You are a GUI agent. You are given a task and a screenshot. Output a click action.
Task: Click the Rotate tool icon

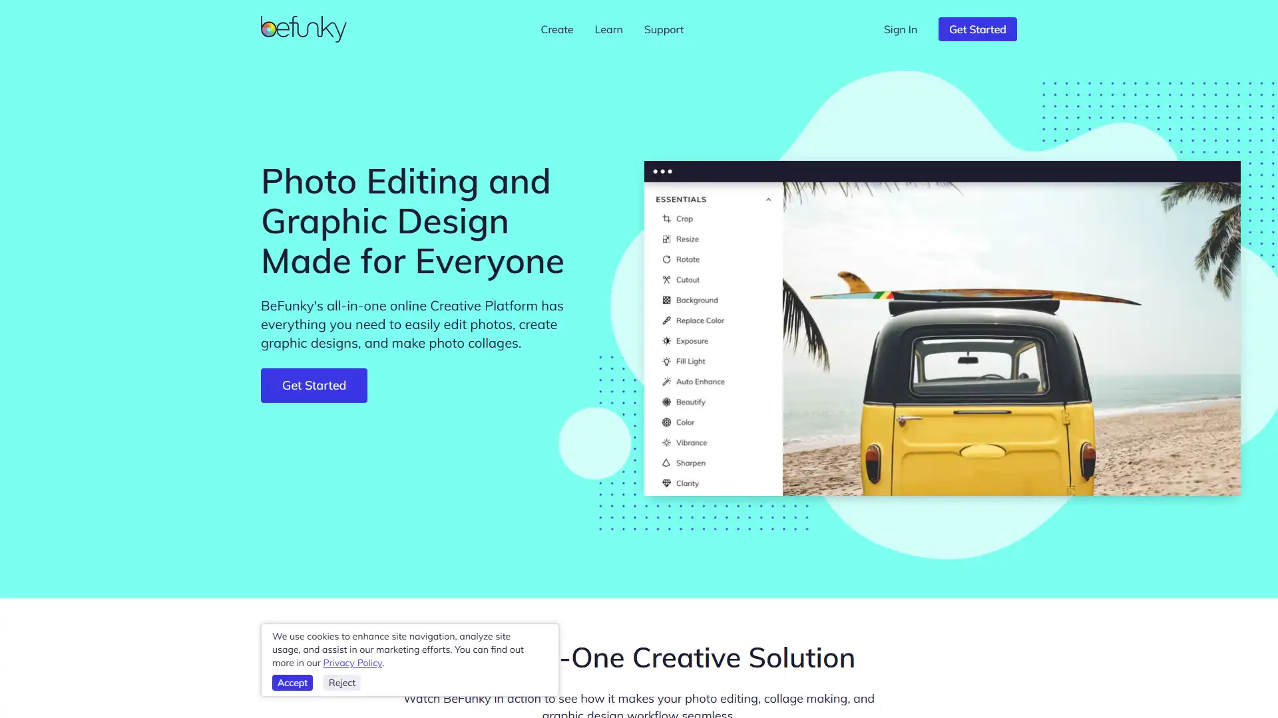pos(666,259)
